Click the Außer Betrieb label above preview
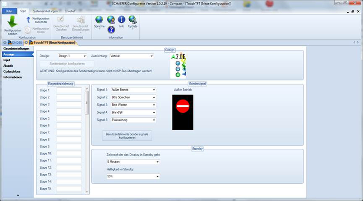Viewport: 363px width, 201px height. [x=183, y=90]
